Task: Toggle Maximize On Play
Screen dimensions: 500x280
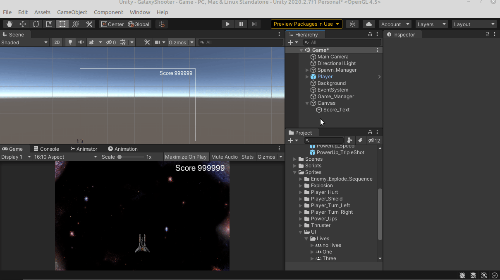Action: tap(186, 157)
